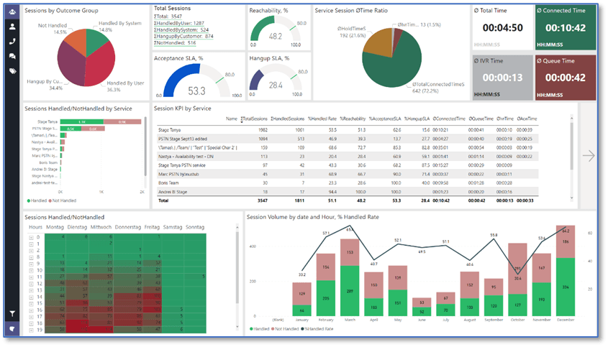Click the ΣHangupByCustomer: 874 value
This screenshot has height=347, width=608.
coord(183,37)
